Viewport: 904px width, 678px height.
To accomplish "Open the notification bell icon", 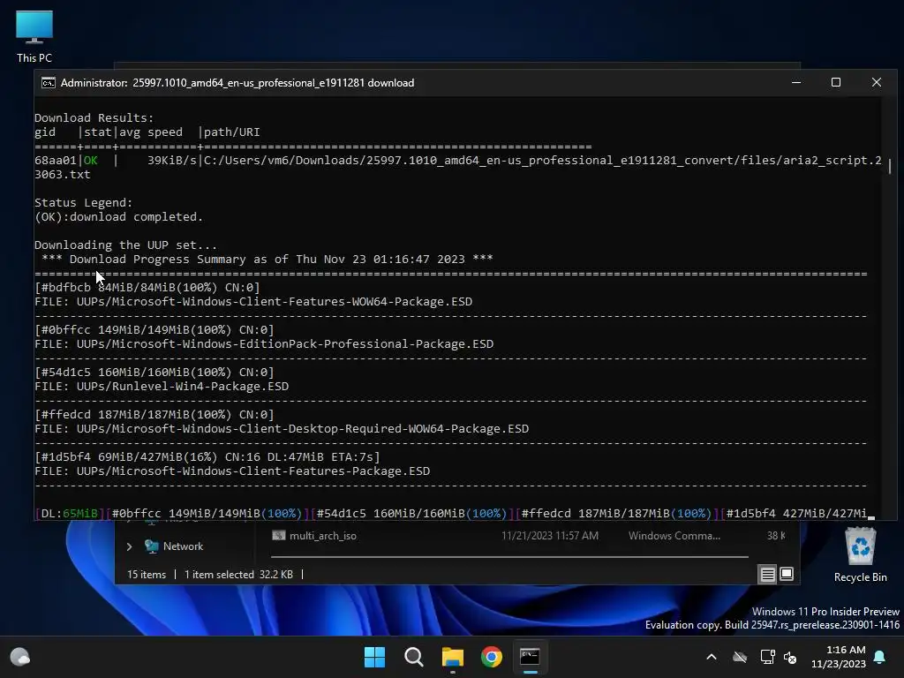I will tap(880, 657).
